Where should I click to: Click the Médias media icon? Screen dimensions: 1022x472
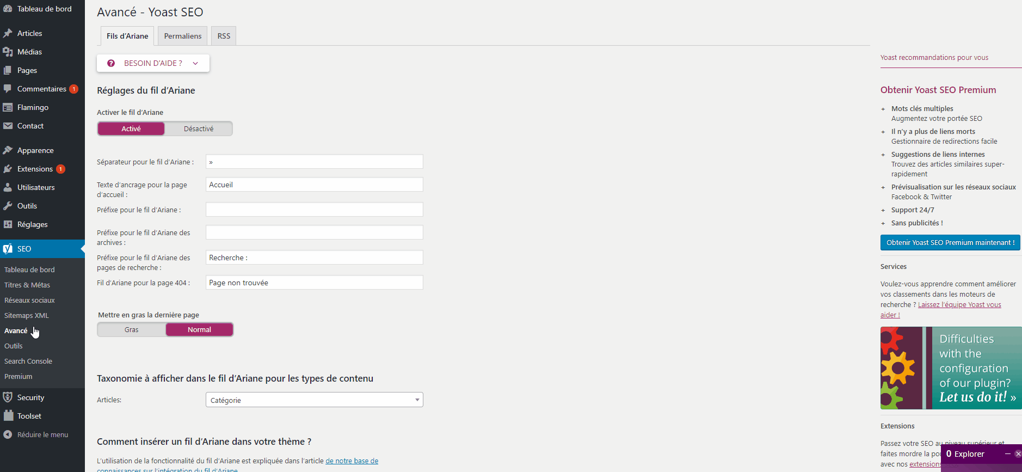8,52
